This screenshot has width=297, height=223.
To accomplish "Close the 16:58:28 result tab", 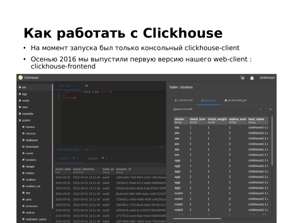I will coord(106,159).
